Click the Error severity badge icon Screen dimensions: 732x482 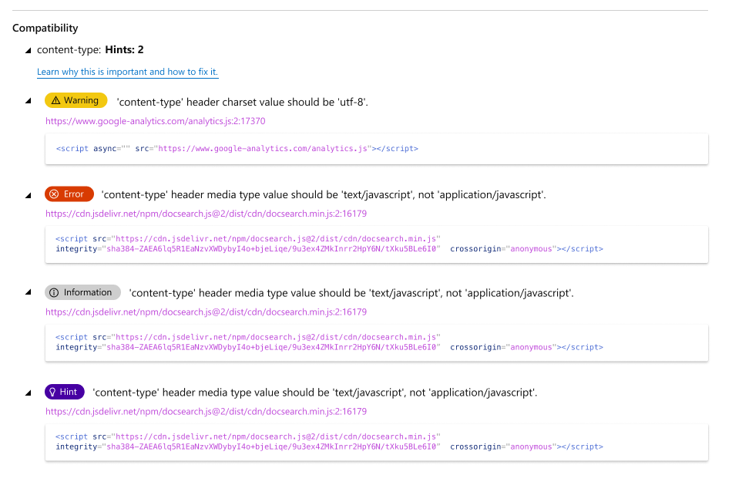pyautogui.click(x=69, y=194)
